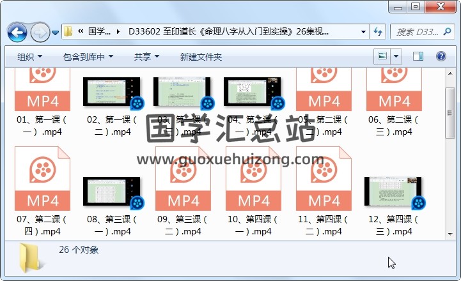Click the refresh button beside address bar

tap(378, 31)
